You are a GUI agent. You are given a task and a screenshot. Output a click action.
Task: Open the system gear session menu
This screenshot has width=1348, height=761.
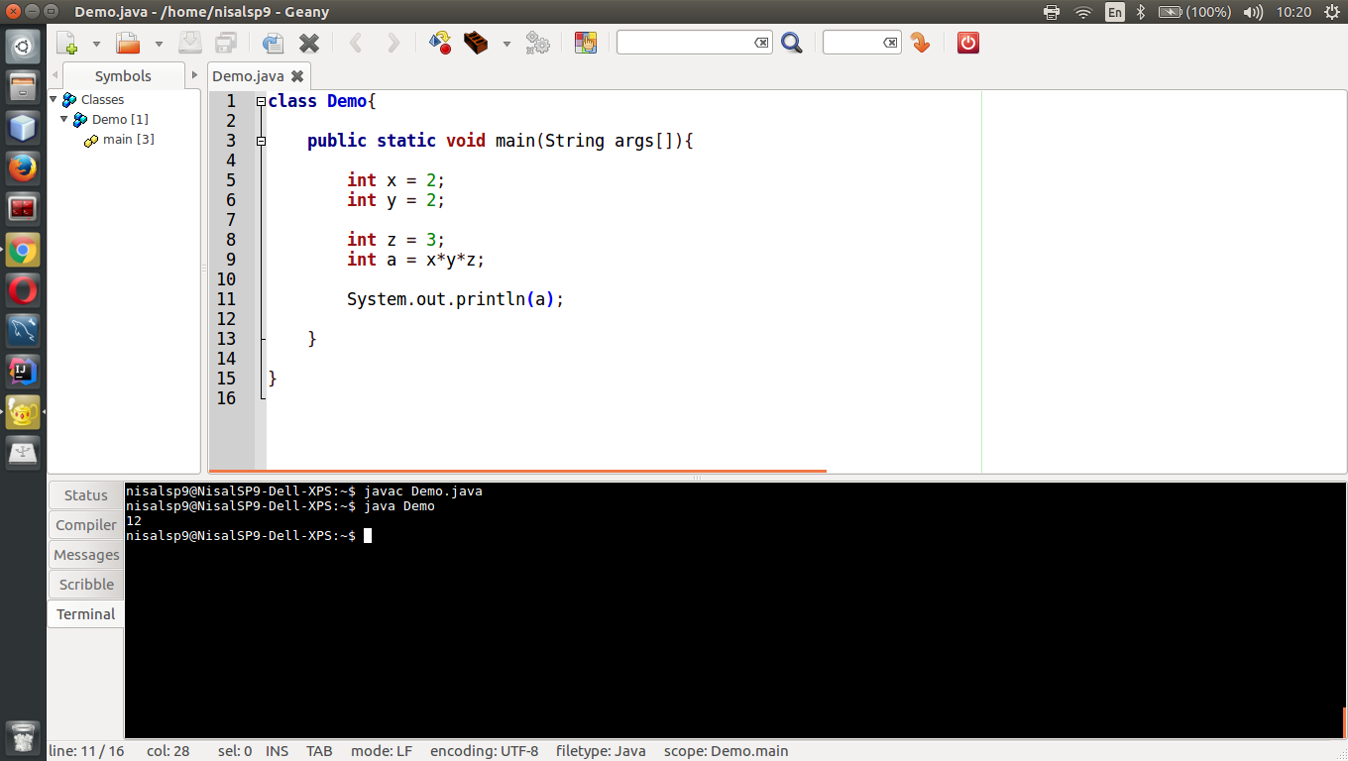[1331, 12]
